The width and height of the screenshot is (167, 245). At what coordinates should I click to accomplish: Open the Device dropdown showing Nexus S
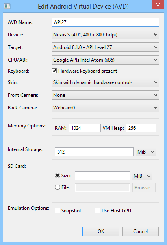105,35
